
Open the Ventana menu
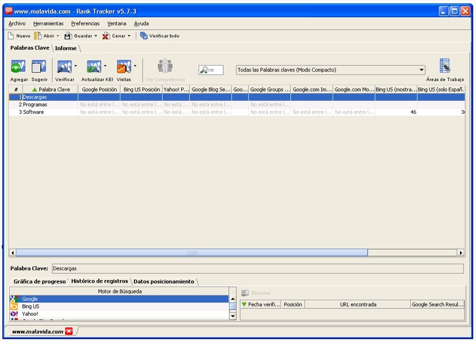117,23
